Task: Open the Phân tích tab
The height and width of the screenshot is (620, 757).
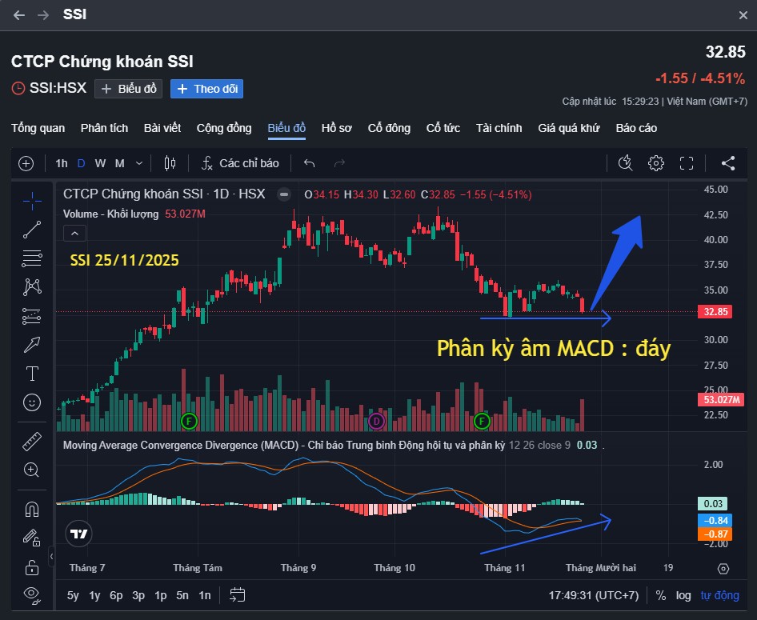Action: click(104, 128)
